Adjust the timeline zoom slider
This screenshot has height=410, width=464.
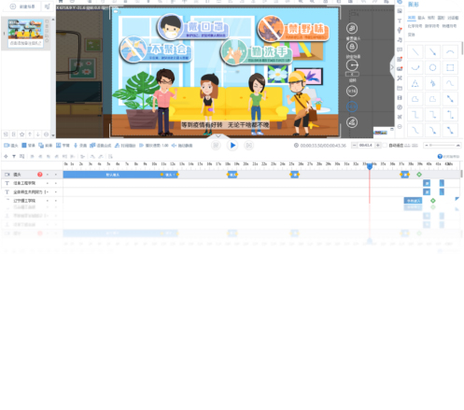(443, 146)
